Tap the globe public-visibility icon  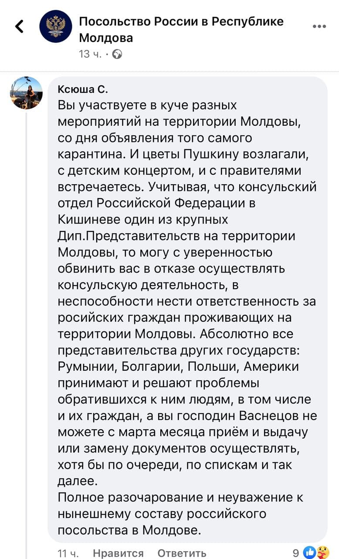click(117, 54)
